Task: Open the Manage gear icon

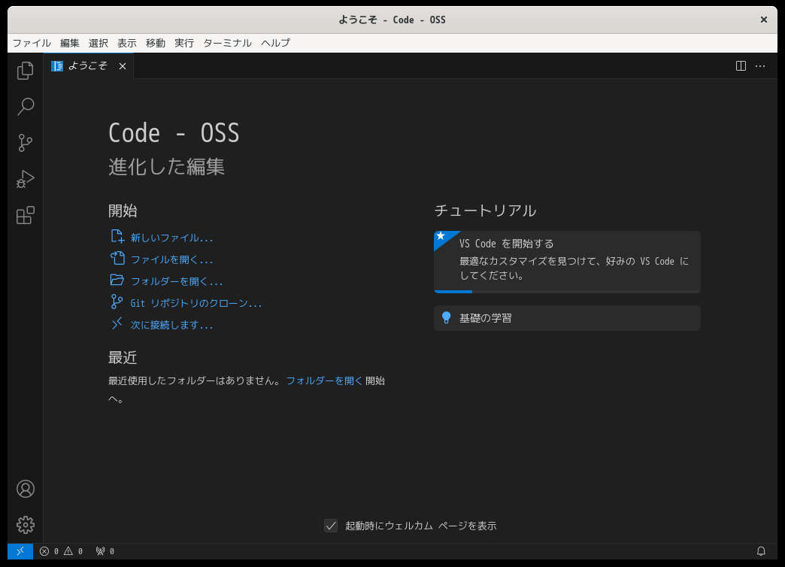Action: coord(25,525)
